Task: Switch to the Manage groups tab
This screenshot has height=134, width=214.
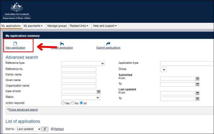Action: (57, 26)
